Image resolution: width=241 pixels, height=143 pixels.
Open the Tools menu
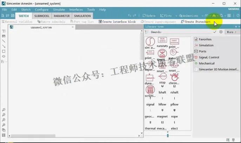91,9
